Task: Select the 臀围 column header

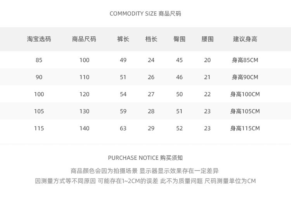Action: coord(179,39)
